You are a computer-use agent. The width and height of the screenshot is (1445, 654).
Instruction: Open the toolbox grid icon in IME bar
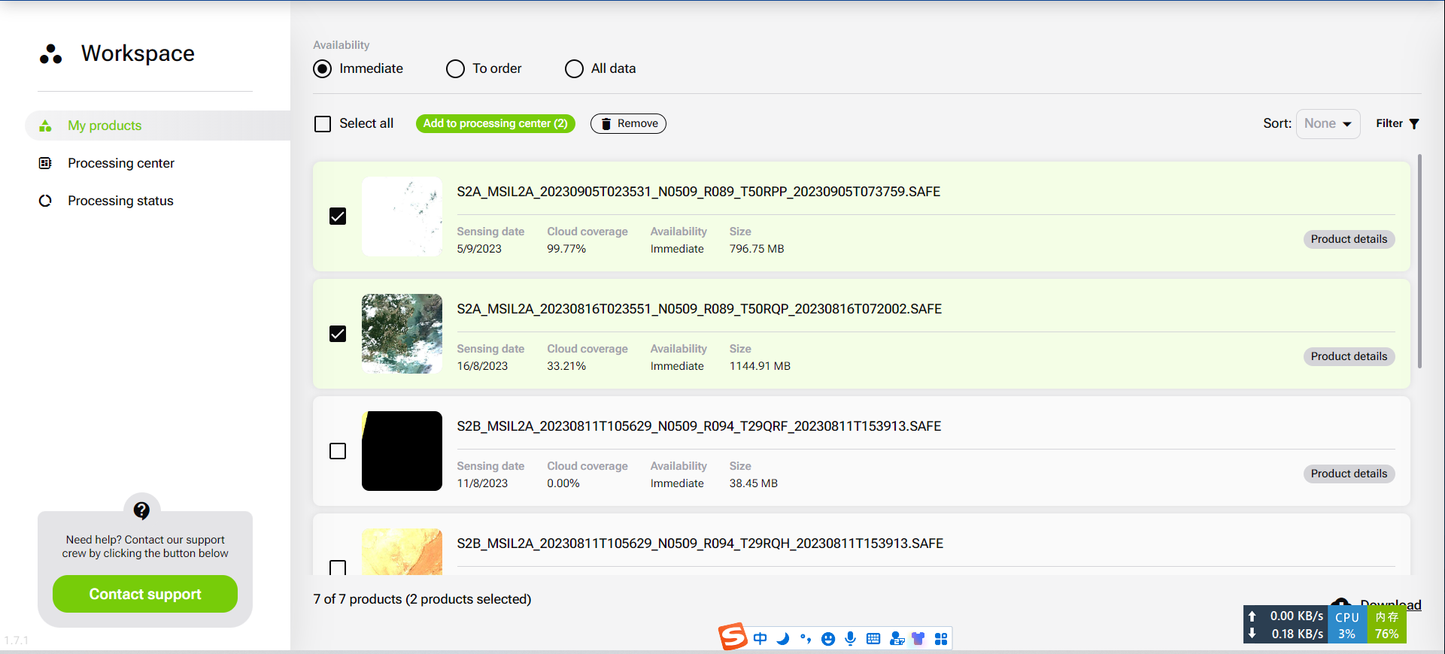pos(941,639)
